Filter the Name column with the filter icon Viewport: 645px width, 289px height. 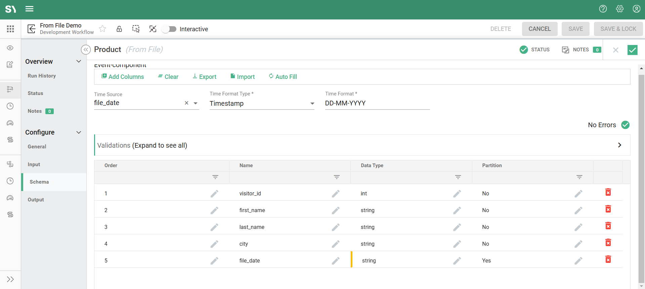(x=336, y=177)
